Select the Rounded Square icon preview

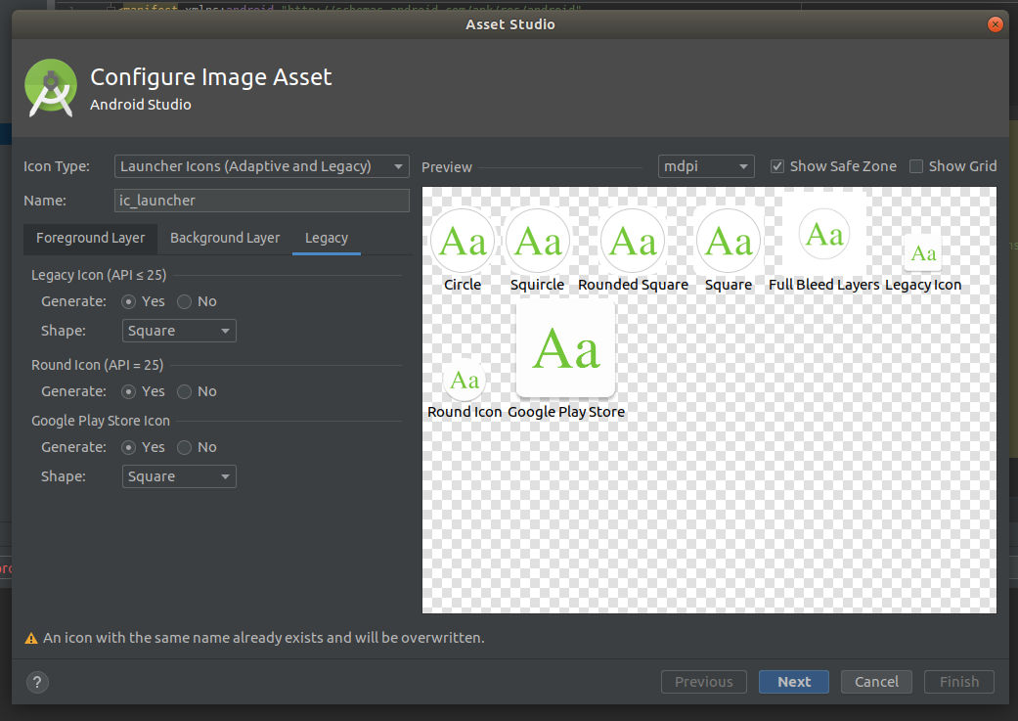pyautogui.click(x=633, y=240)
